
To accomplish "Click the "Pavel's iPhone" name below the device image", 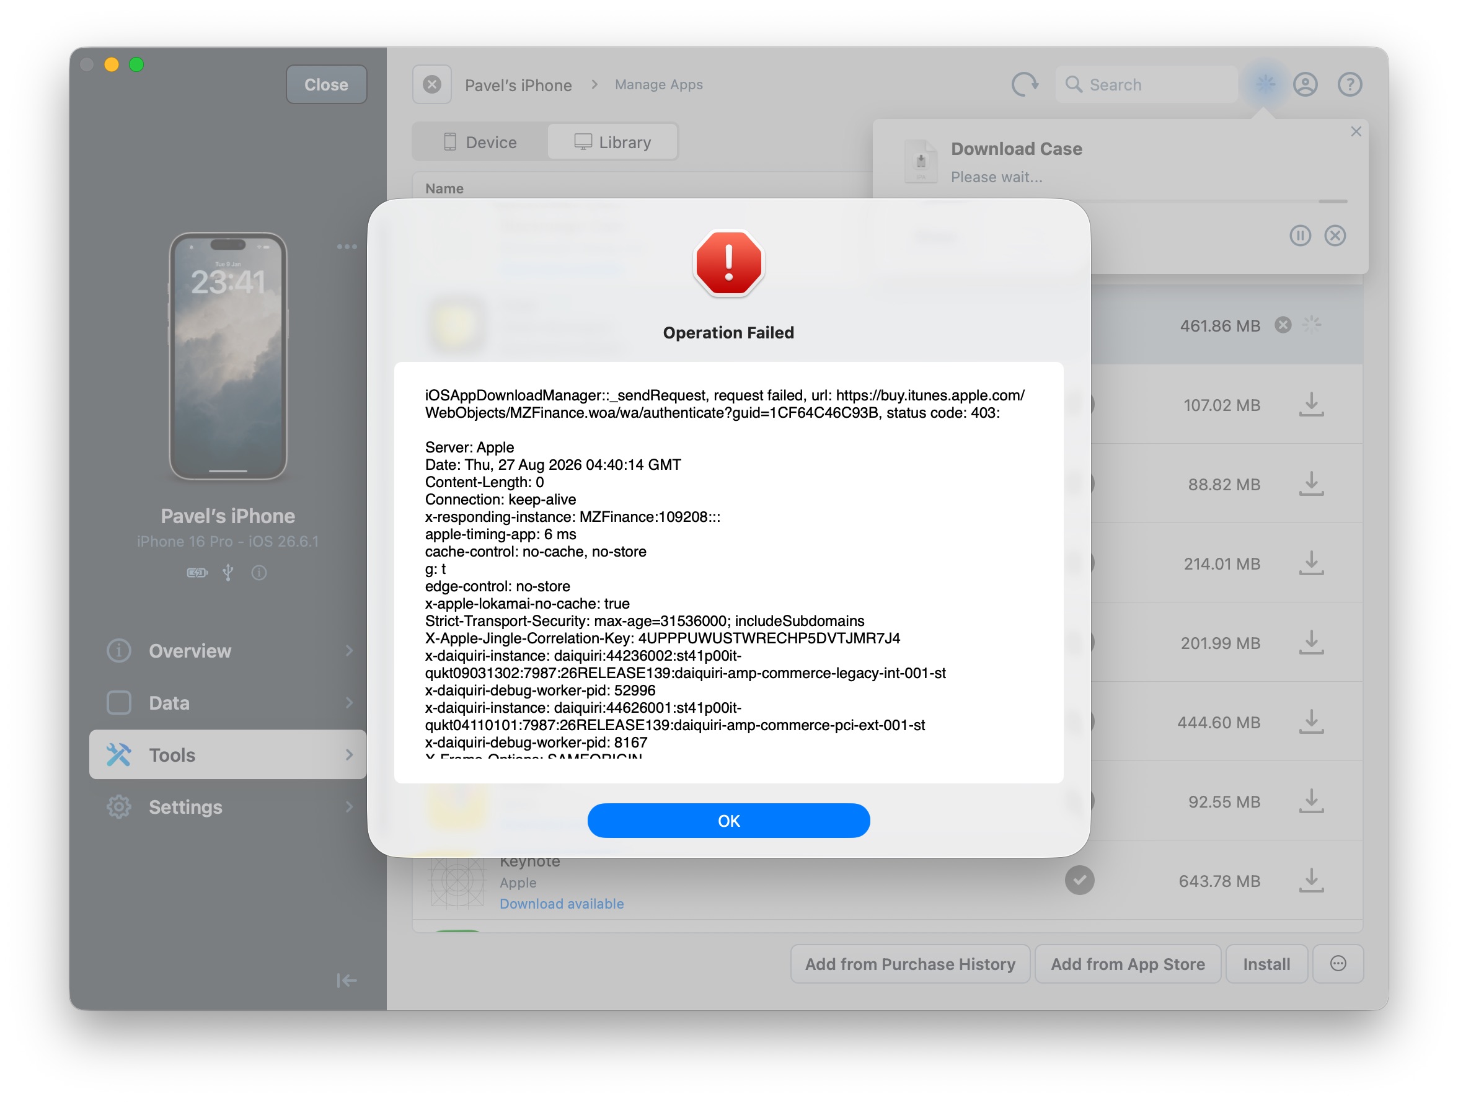I will (228, 516).
